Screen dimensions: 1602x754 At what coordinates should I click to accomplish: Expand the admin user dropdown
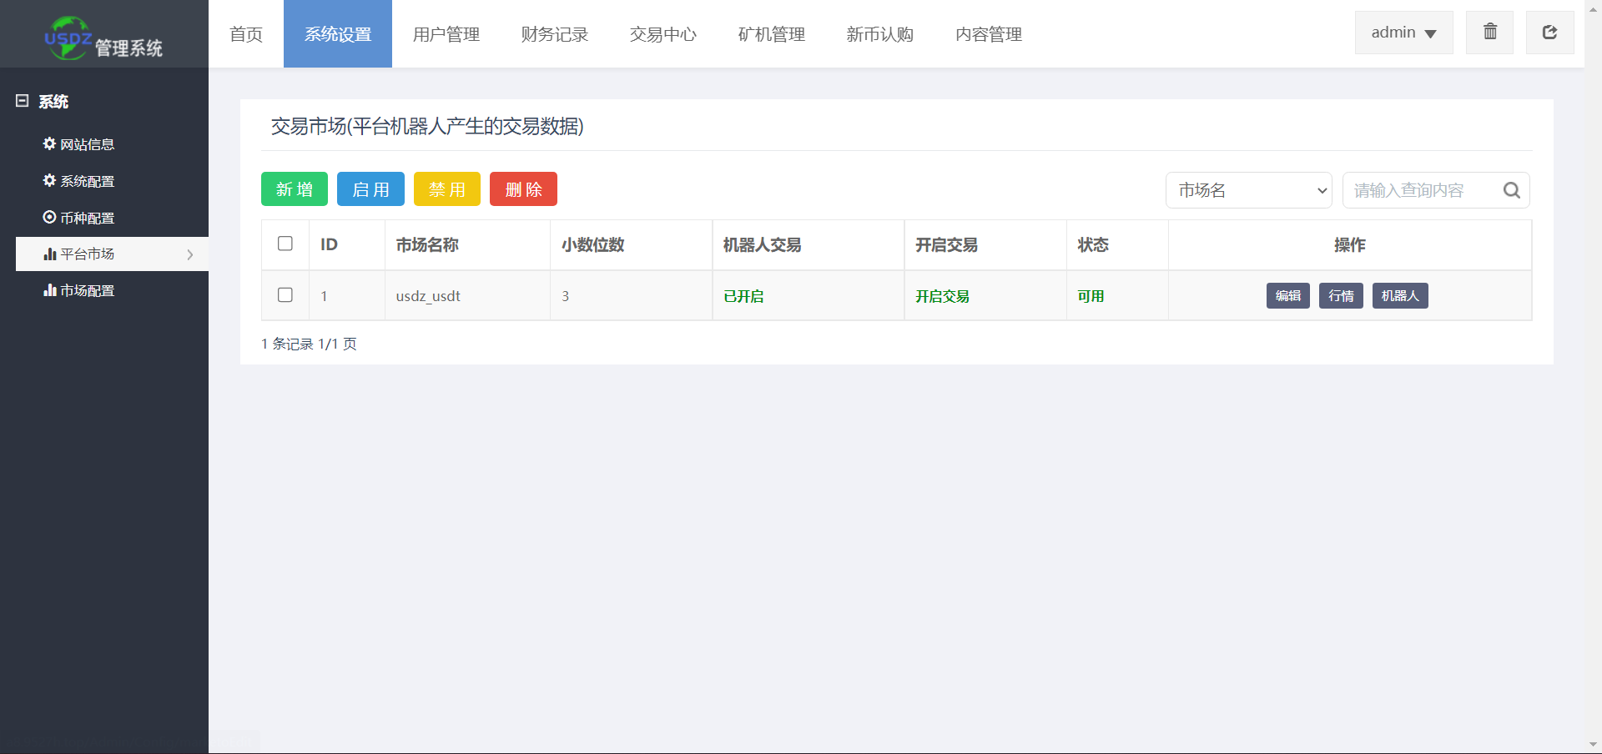1403,33
